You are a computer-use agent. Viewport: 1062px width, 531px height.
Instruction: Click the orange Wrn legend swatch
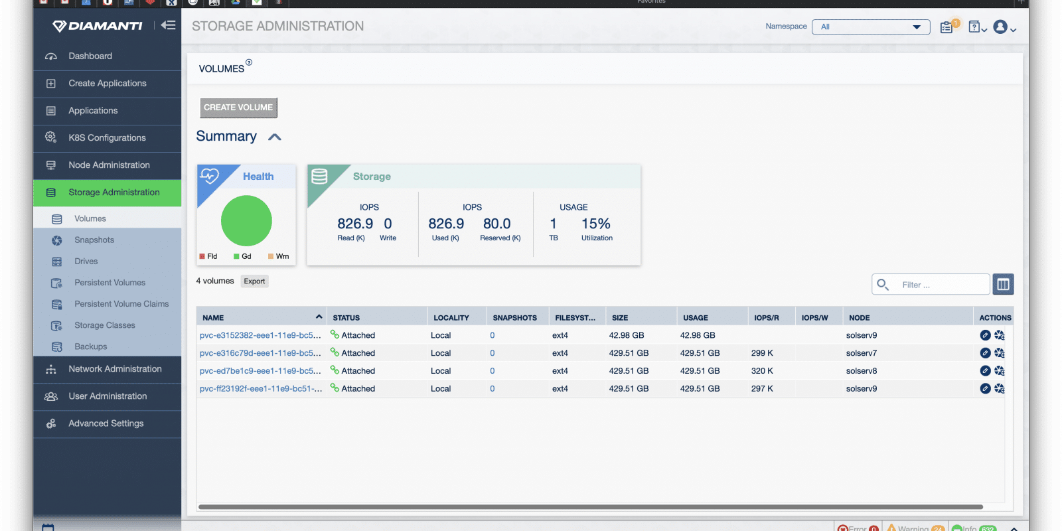tap(271, 256)
